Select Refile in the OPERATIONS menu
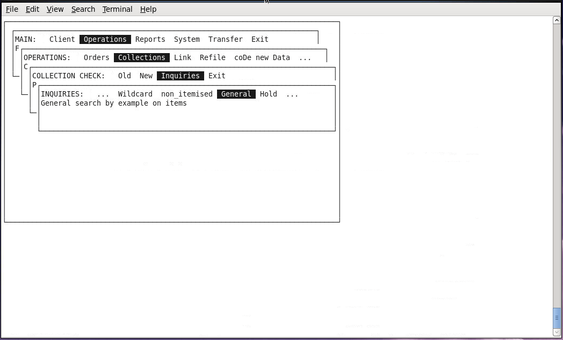 pos(212,57)
